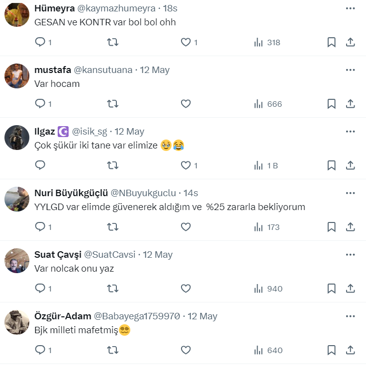Bookmark Özgür-Adam's tweet

[331, 350]
